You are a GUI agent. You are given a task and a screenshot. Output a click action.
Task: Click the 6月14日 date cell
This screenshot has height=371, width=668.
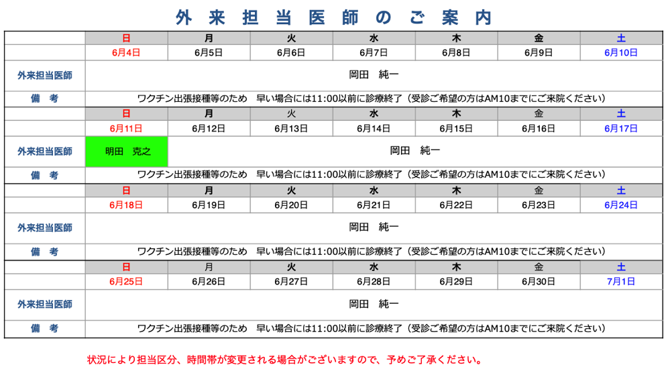[374, 129]
